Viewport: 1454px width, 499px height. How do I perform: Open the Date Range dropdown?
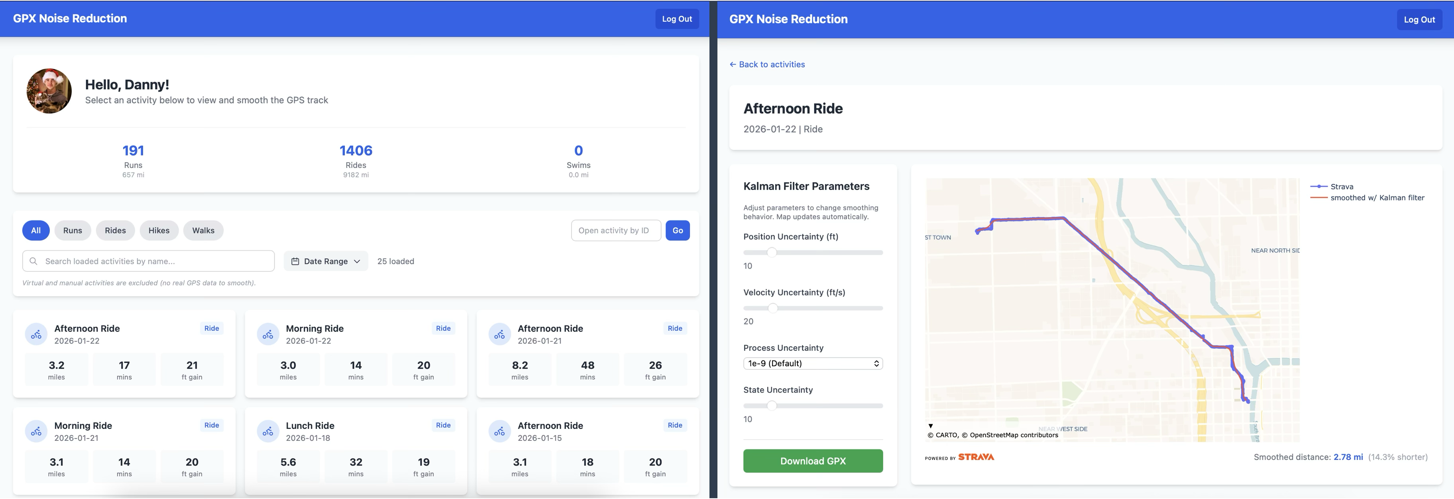tap(326, 261)
